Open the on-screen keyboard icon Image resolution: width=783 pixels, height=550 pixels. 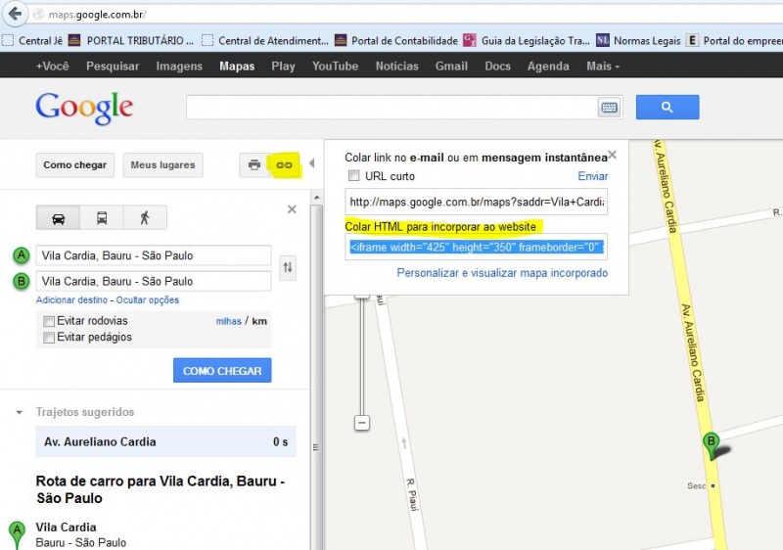tap(609, 108)
